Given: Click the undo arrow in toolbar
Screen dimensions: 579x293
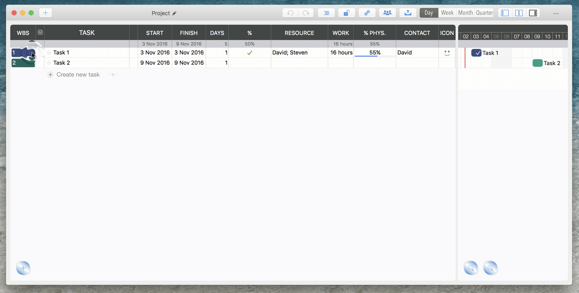Looking at the screenshot, I should 290,13.
